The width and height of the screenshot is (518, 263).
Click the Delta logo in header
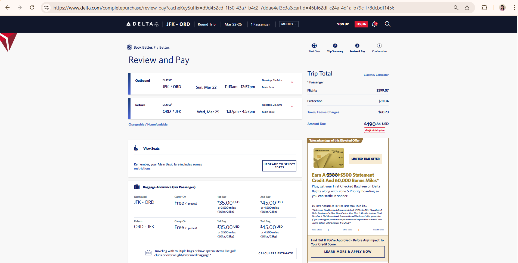click(x=142, y=24)
